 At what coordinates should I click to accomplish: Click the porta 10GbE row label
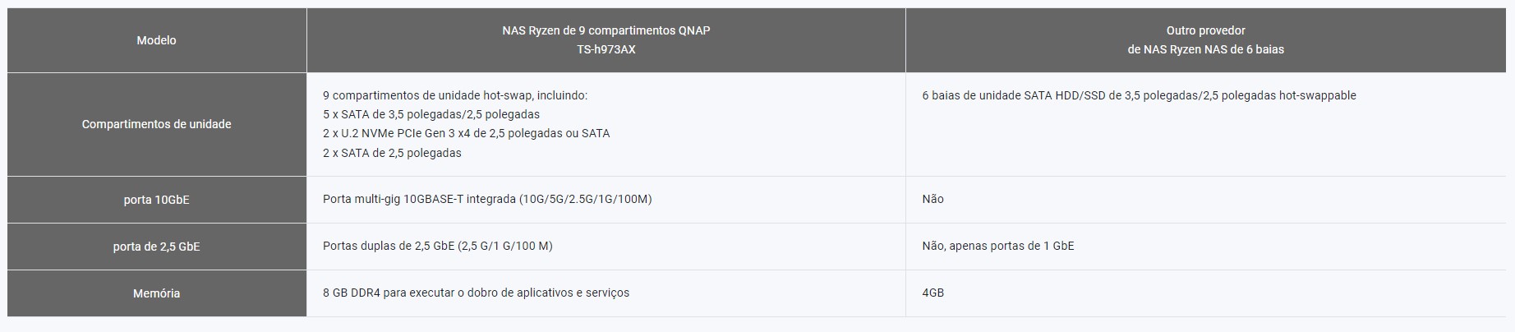[x=156, y=200]
